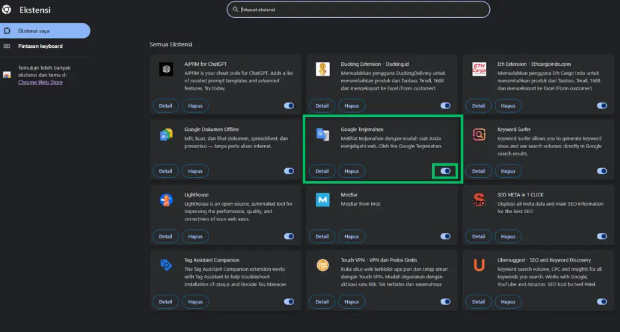620x332 pixels.
Task: Click the Chrome Web Store rainbow icon
Action: [7, 75]
